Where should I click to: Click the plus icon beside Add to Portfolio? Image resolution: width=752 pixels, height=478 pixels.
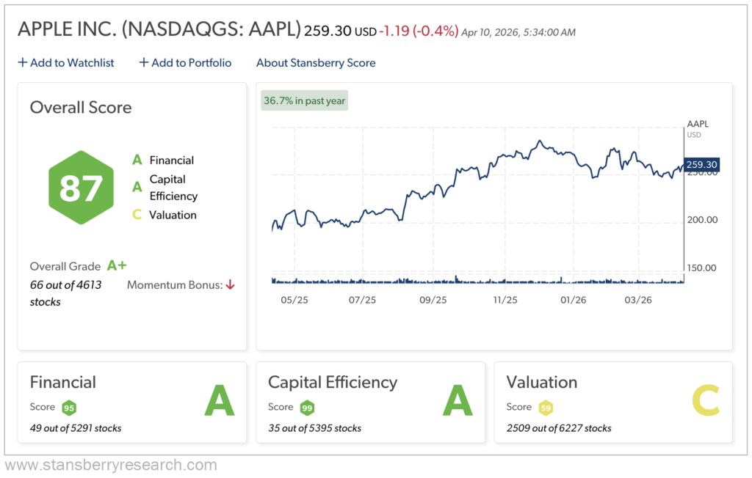click(x=142, y=62)
